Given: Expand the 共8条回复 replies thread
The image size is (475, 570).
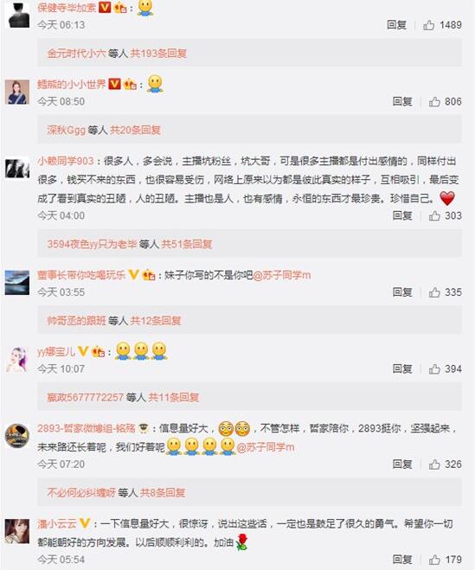Looking at the screenshot, I should pos(163,493).
